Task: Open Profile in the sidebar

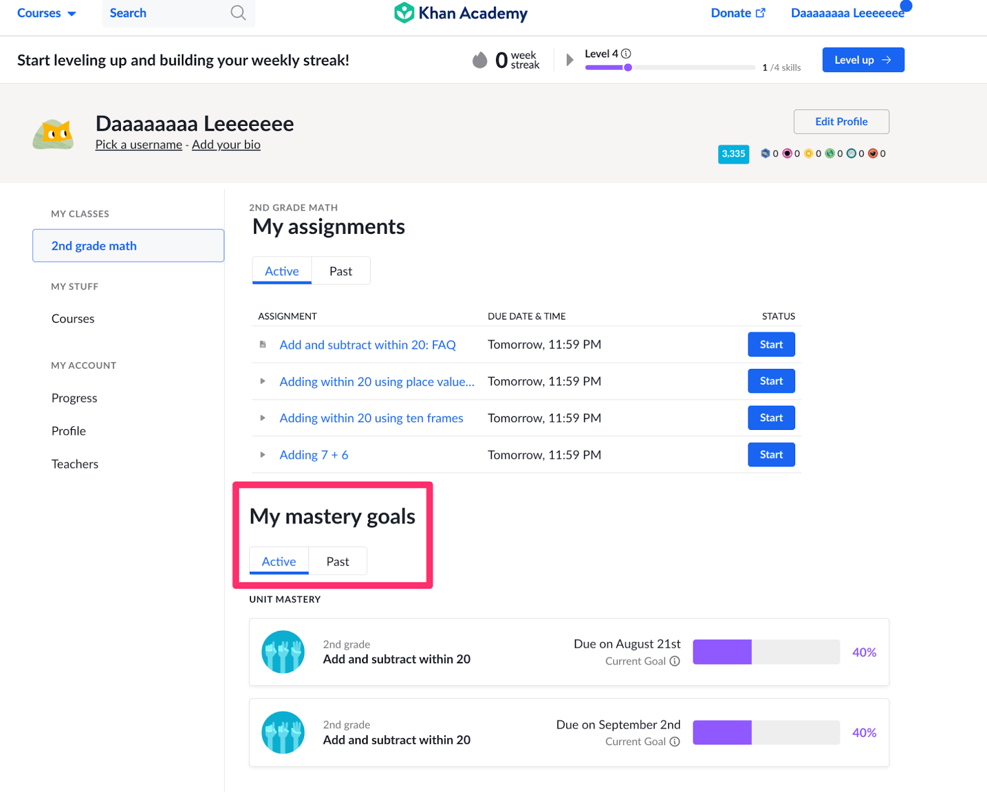Action: click(x=68, y=431)
